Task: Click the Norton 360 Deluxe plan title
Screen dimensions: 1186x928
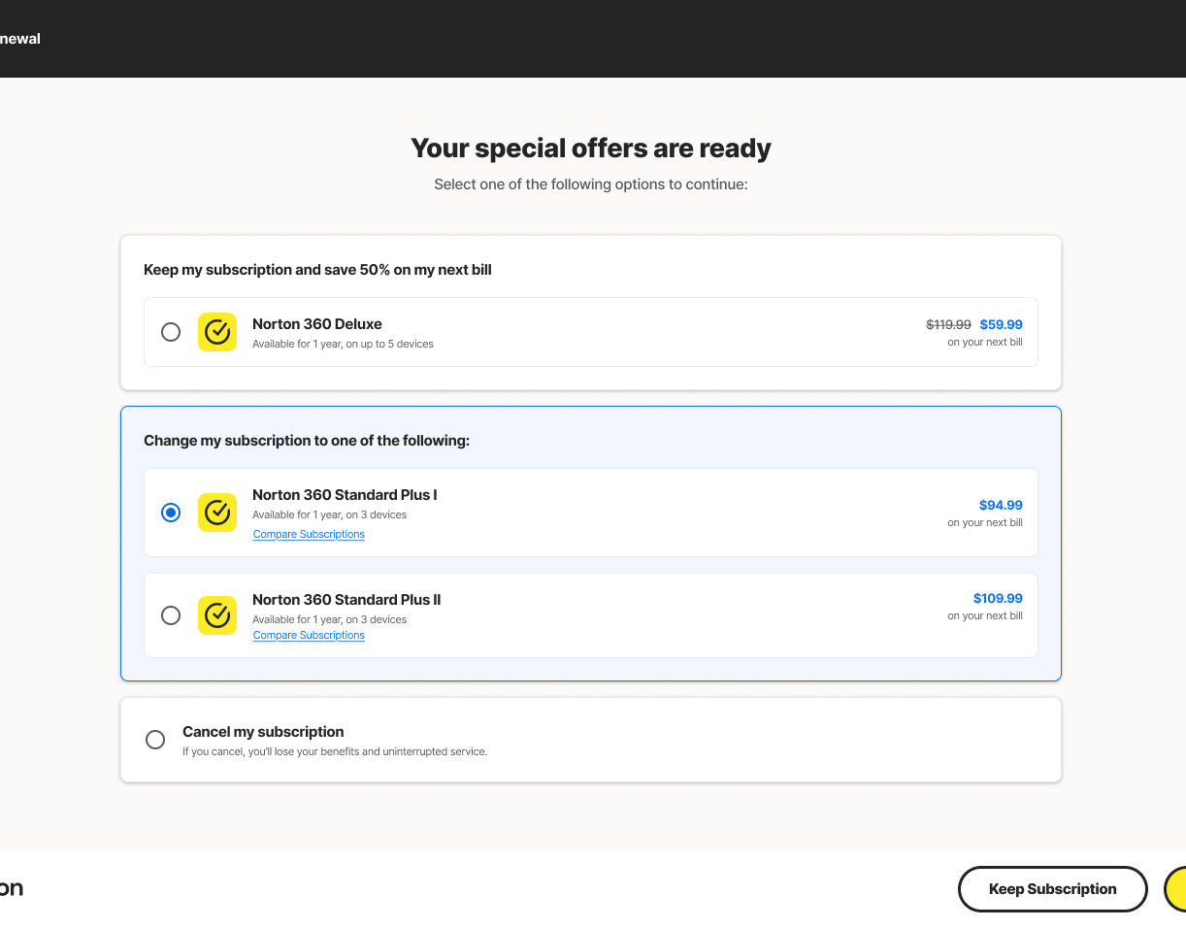Action: (x=317, y=324)
